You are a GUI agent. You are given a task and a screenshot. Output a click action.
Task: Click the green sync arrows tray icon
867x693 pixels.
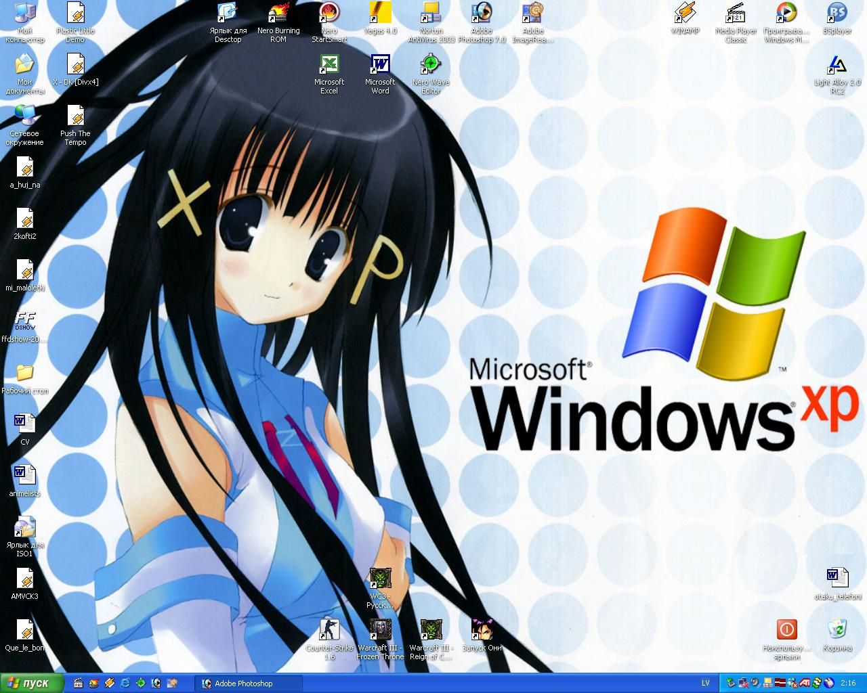click(x=817, y=683)
